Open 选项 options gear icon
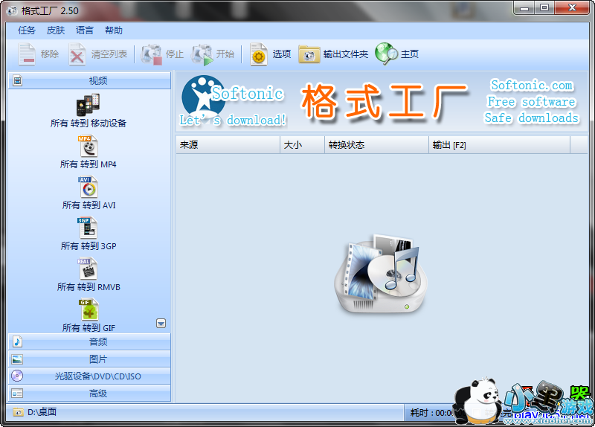The height and width of the screenshot is (427, 595). click(259, 54)
